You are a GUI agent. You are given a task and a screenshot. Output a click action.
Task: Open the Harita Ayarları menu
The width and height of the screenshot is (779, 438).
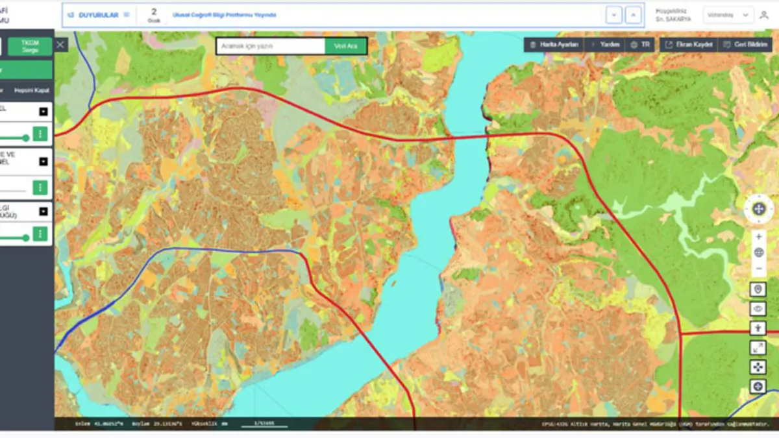click(554, 45)
